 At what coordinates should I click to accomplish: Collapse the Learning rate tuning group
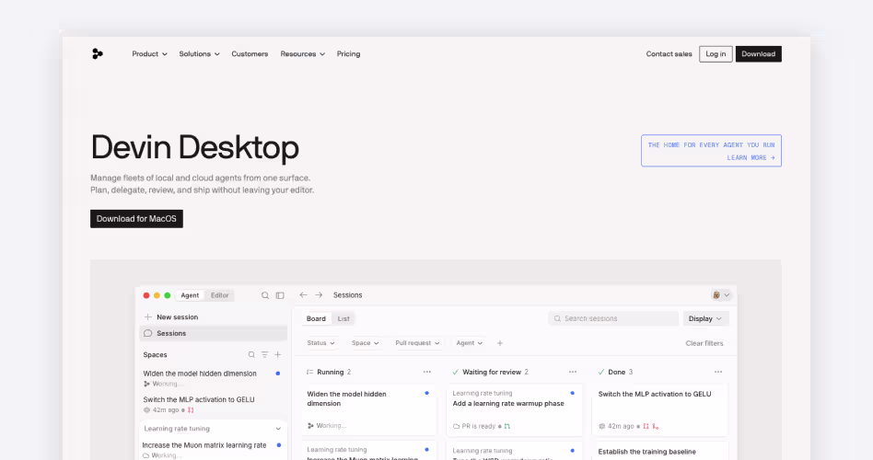(x=278, y=429)
